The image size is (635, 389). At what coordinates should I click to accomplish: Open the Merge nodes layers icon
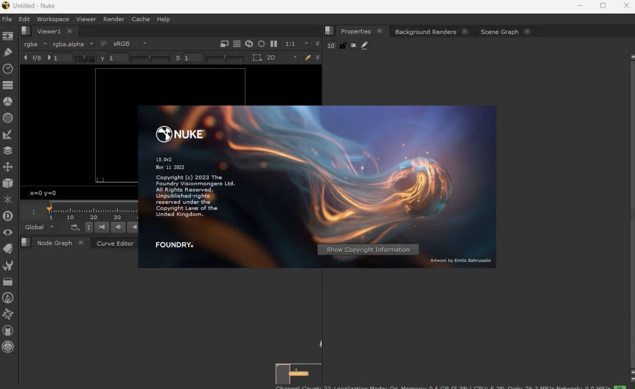[x=8, y=150]
